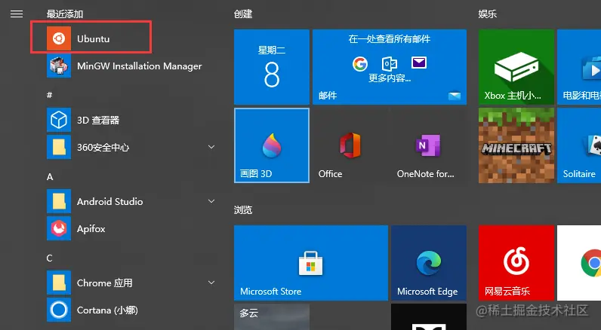The image size is (601, 330).
Task: Click the envelope icon in mail tile
Action: click(419, 63)
